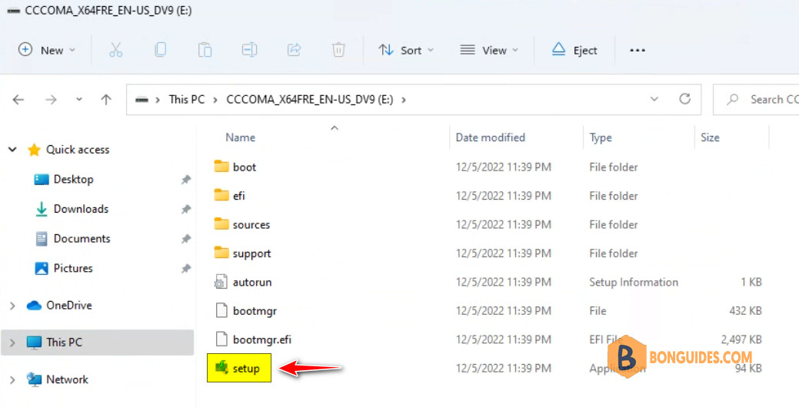Click This PC in the address bar

187,100
